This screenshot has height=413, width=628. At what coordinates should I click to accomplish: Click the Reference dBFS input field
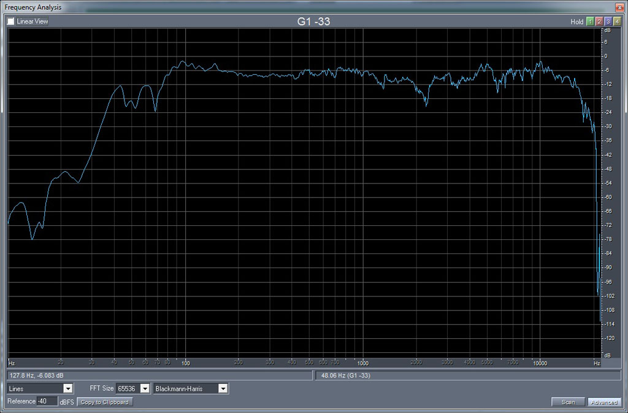tap(47, 401)
